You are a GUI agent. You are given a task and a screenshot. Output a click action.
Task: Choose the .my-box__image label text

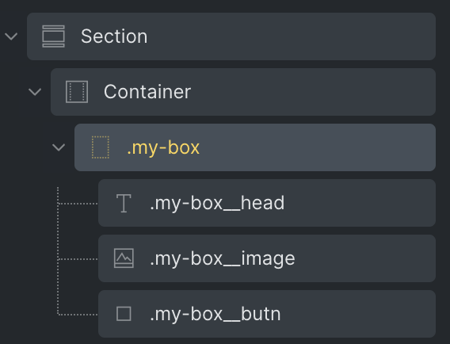pos(223,258)
